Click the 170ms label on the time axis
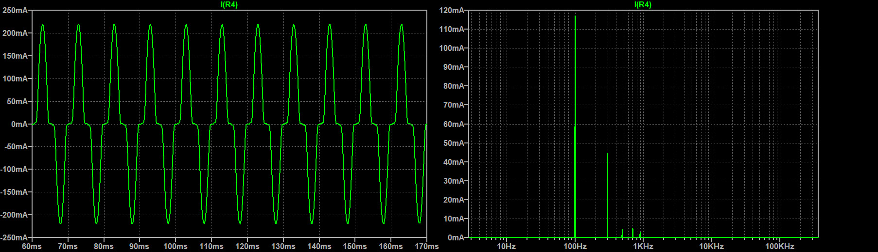This screenshot has height=252, width=878. tap(427, 246)
